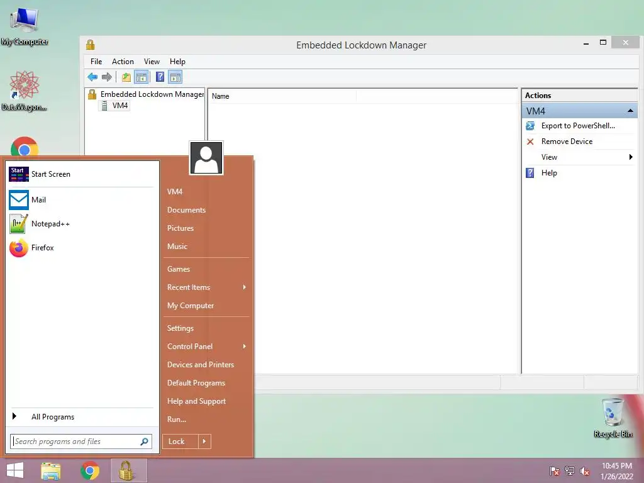Click the taskbar clock showing 10:45 PM

tap(616, 471)
